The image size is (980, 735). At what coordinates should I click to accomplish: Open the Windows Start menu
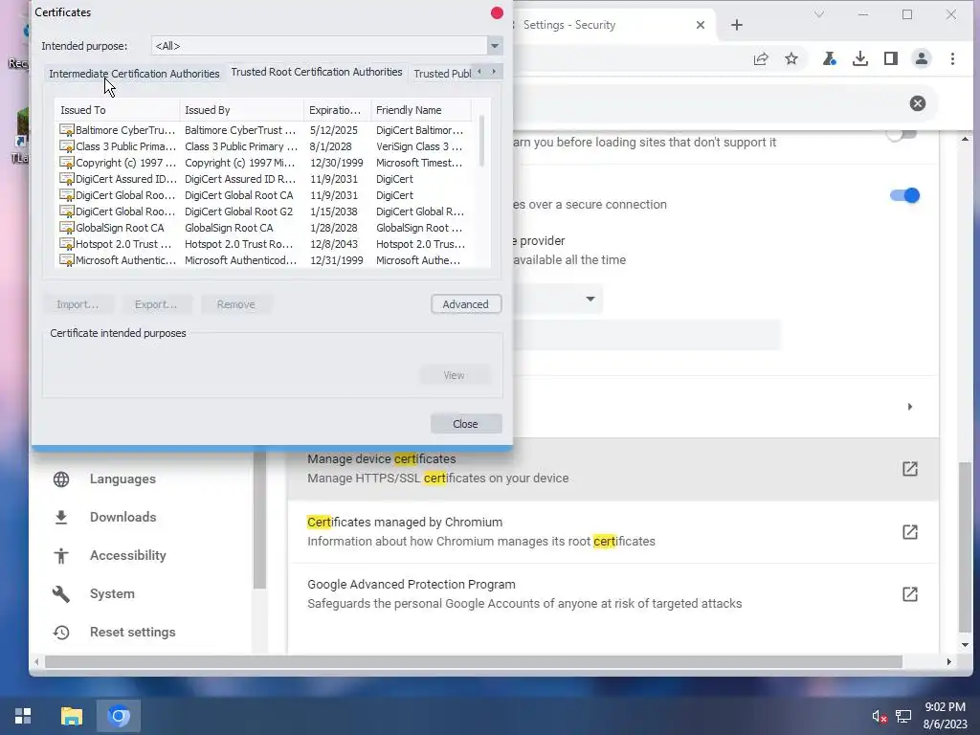coord(23,716)
